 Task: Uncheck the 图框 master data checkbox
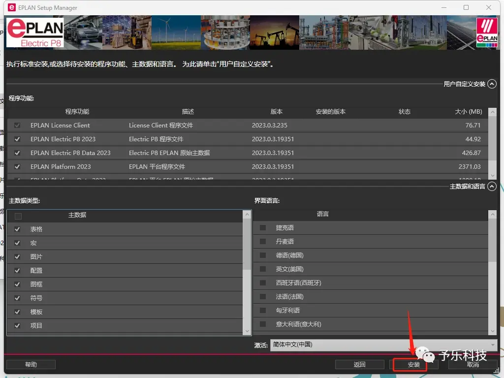17,284
